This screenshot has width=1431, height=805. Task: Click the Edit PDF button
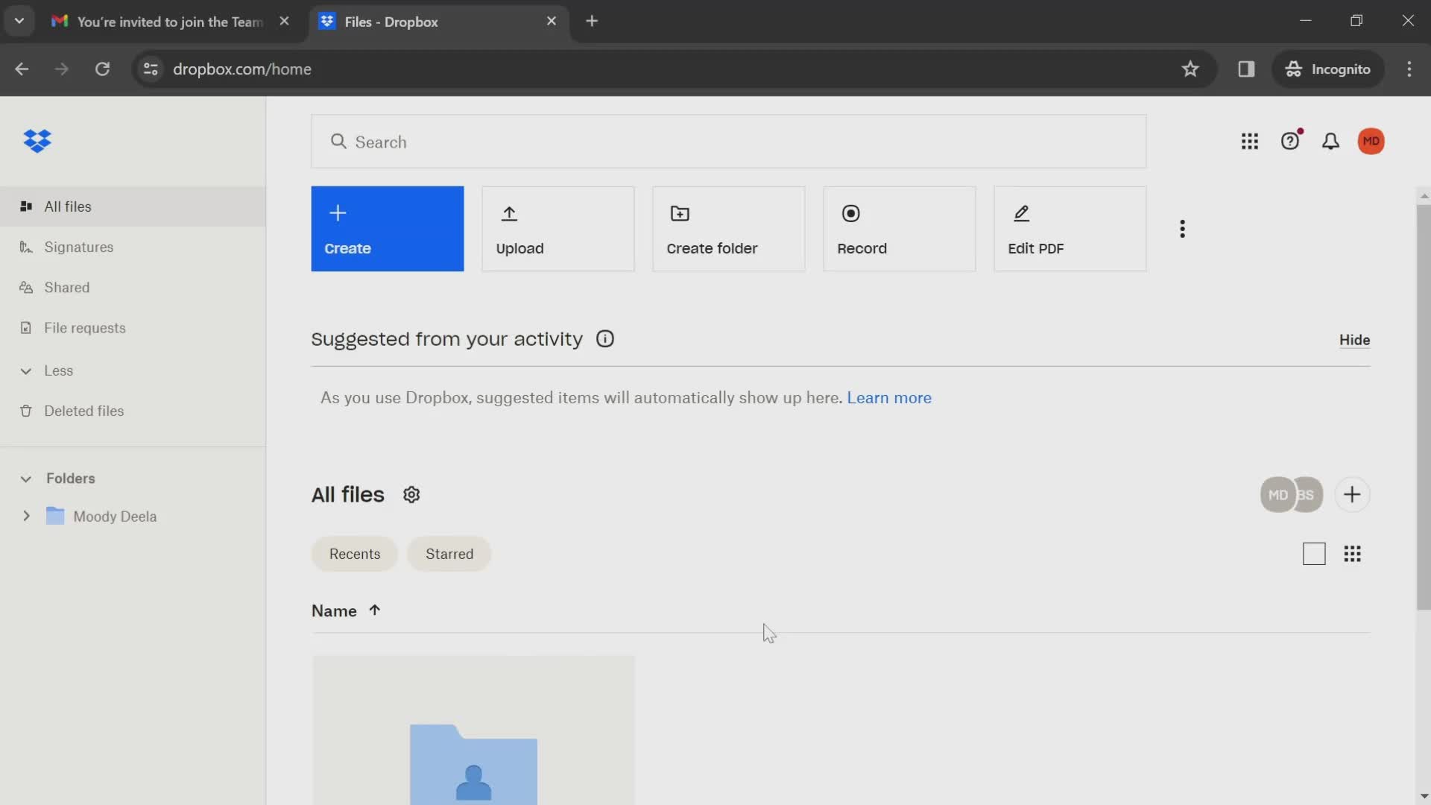[x=1070, y=229]
